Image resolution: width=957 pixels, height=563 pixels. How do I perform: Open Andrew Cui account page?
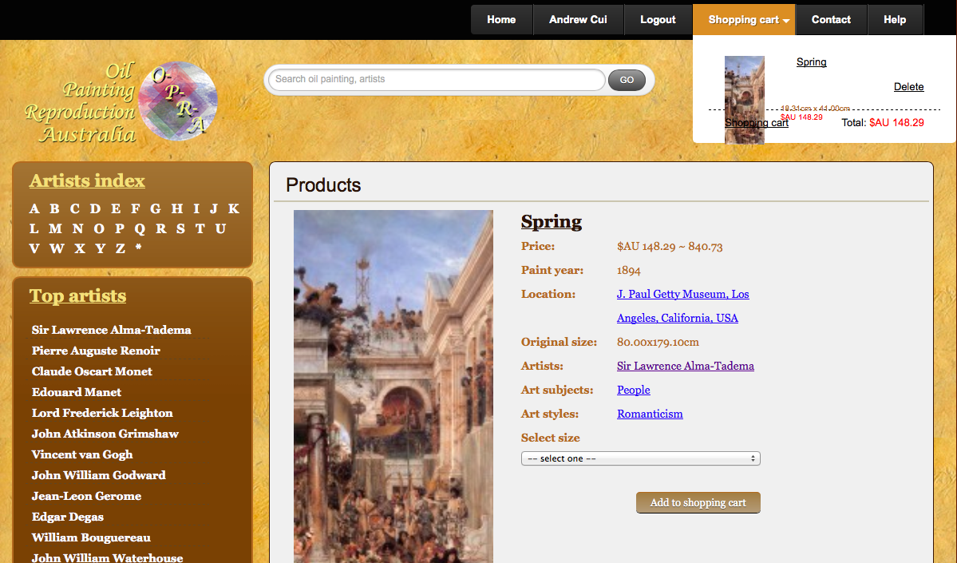578,20
